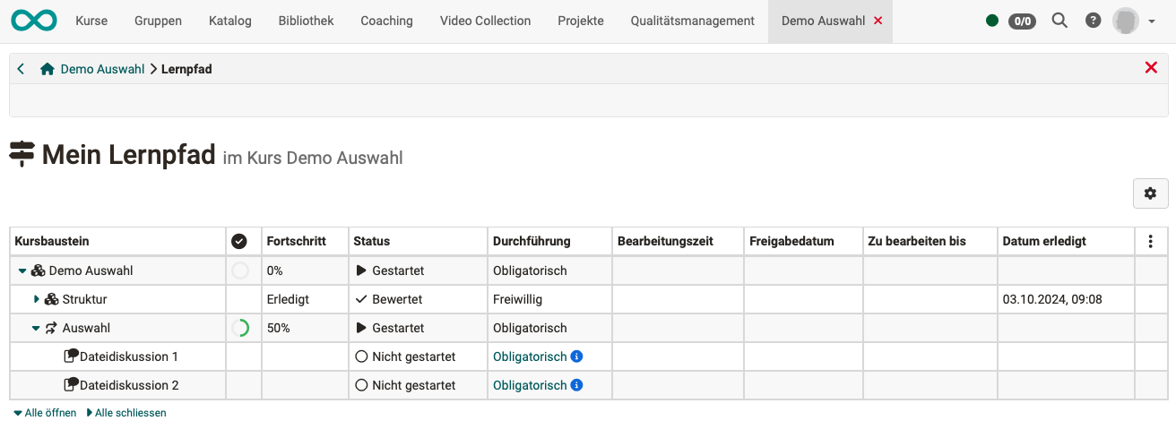
Task: Expand the Struktur tree node
Action: coord(37,299)
